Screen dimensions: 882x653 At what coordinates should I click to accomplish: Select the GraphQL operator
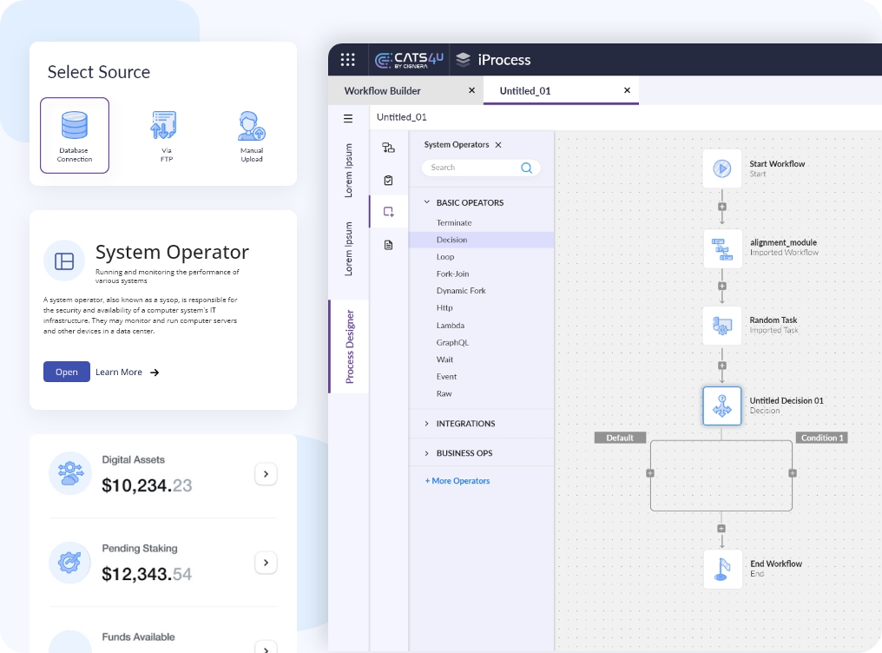(x=452, y=342)
